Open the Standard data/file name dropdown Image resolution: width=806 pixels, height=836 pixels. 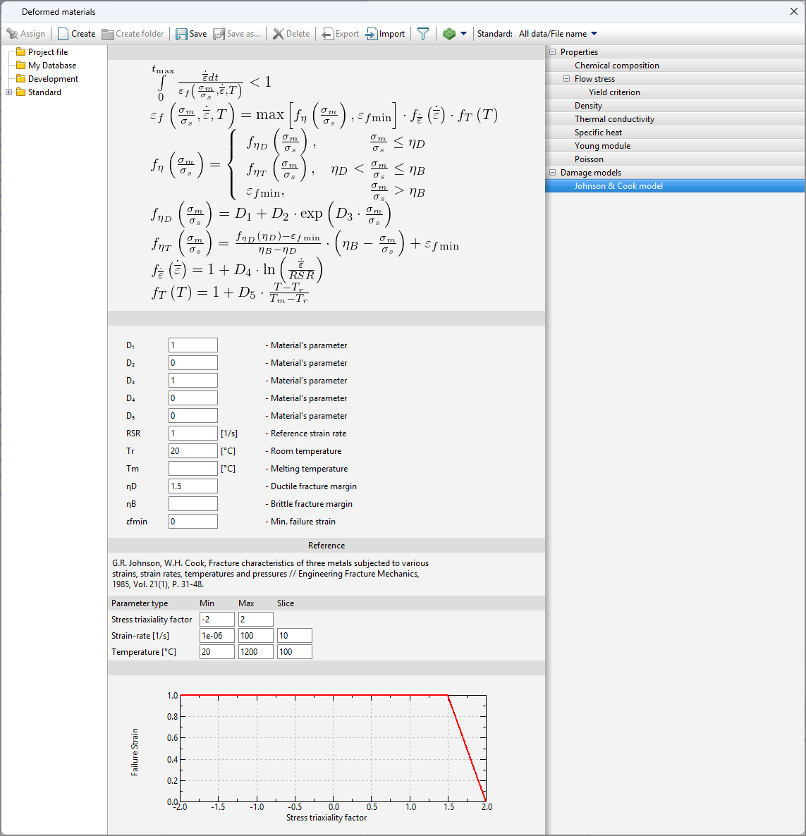558,34
